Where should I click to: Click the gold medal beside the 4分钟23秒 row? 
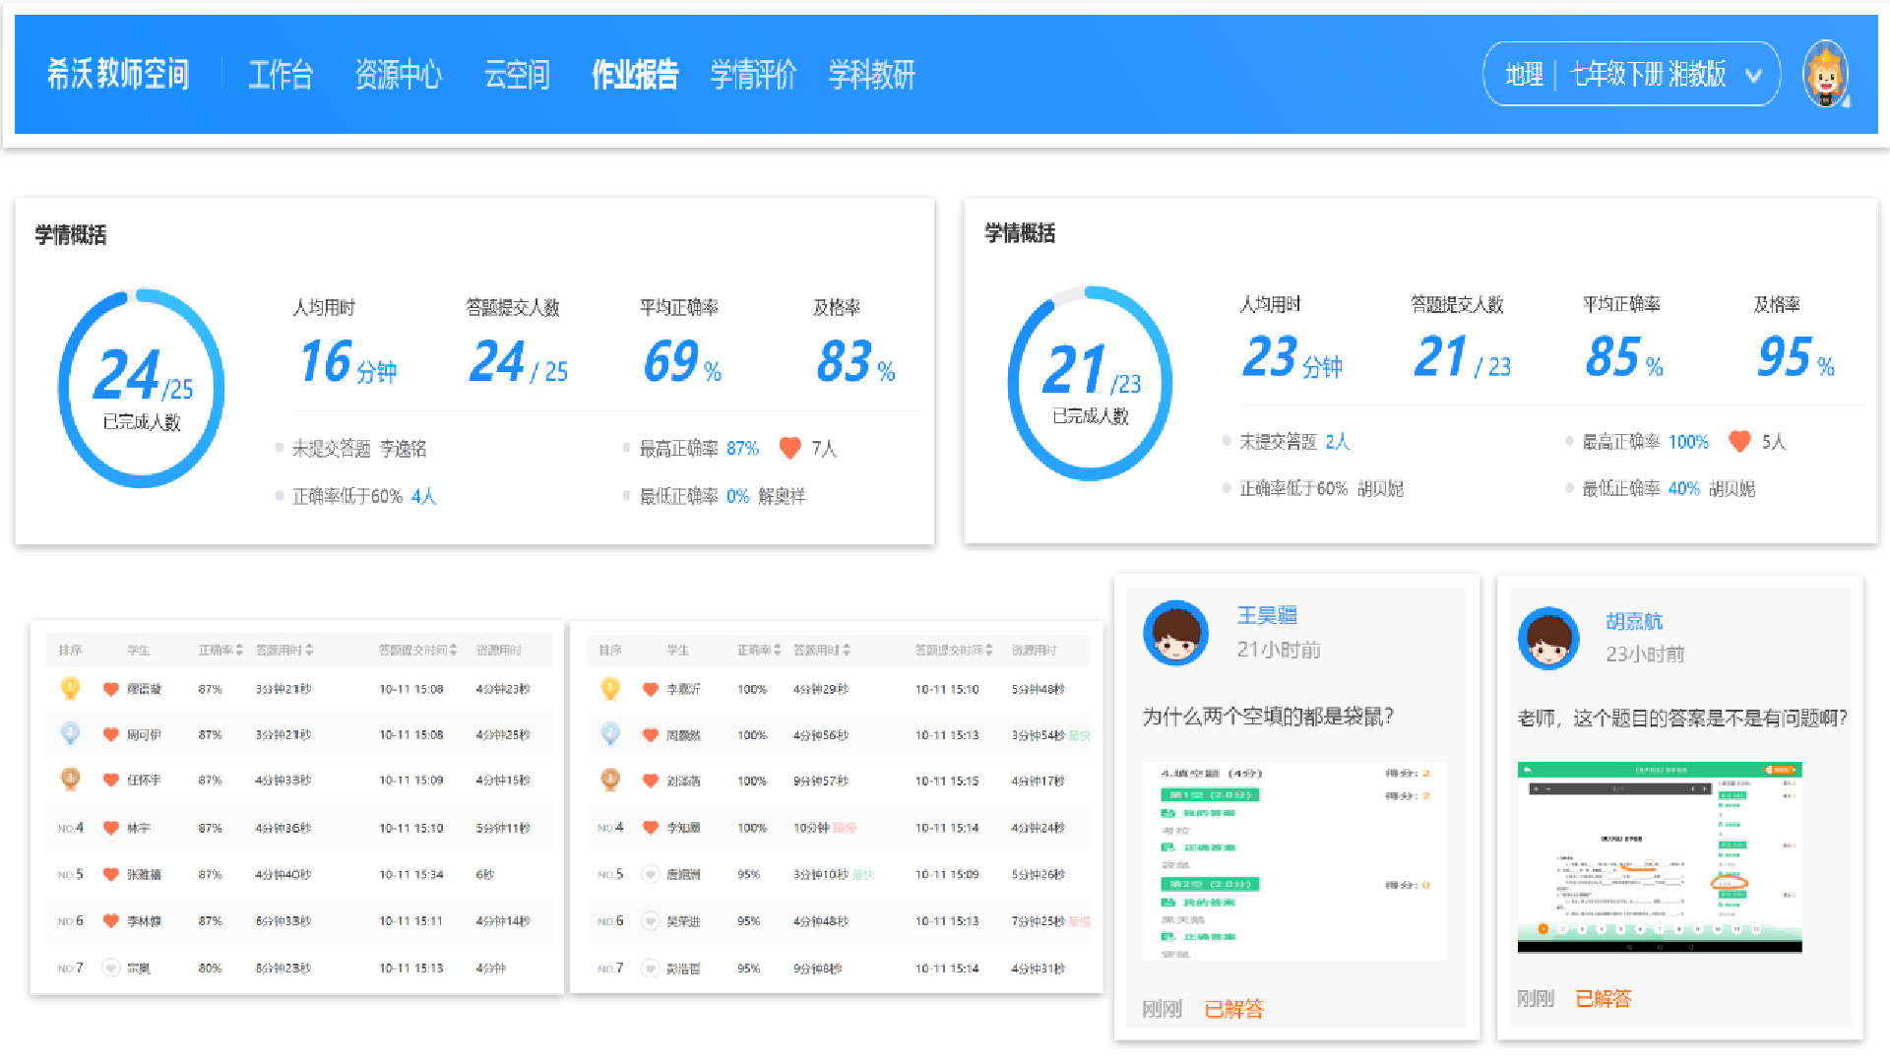[70, 688]
